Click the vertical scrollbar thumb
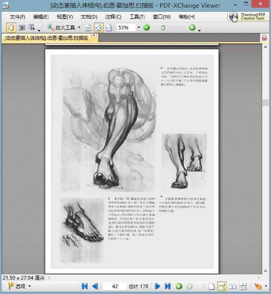 click(x=266, y=103)
